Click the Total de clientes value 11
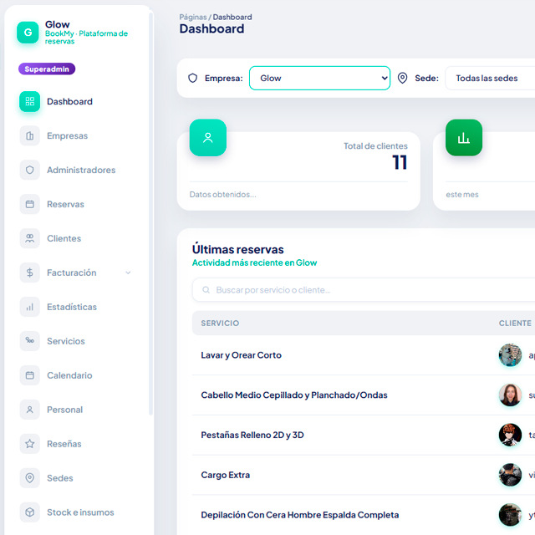535x535 pixels. pyautogui.click(x=400, y=162)
